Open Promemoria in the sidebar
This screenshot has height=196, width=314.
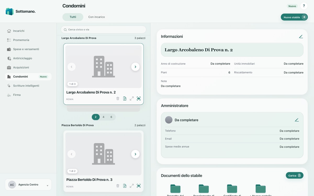[x=28, y=40]
